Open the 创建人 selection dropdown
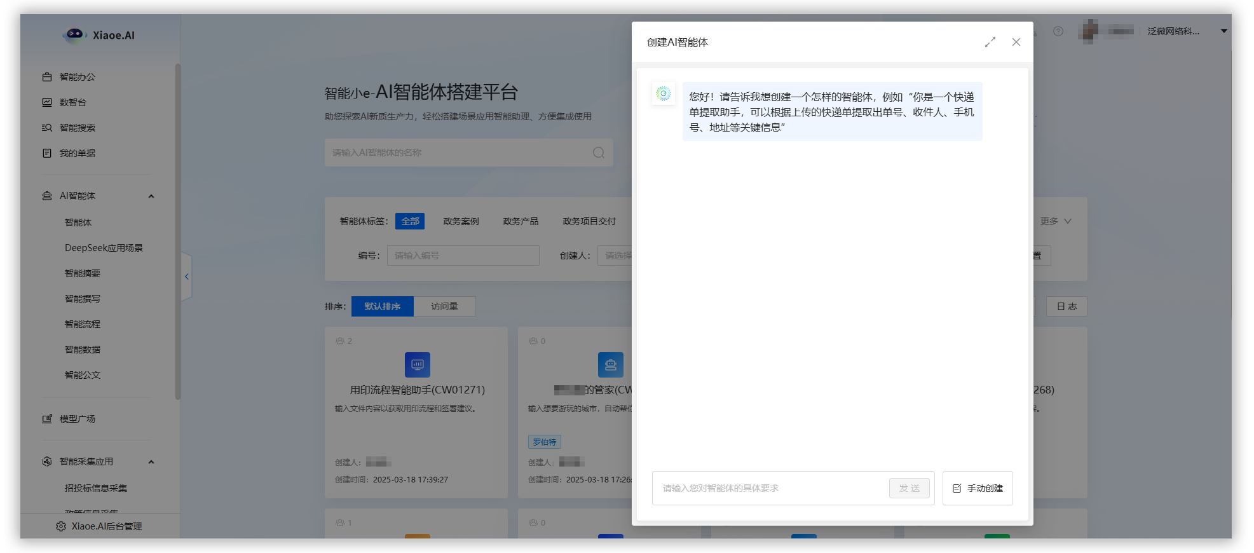 (615, 256)
